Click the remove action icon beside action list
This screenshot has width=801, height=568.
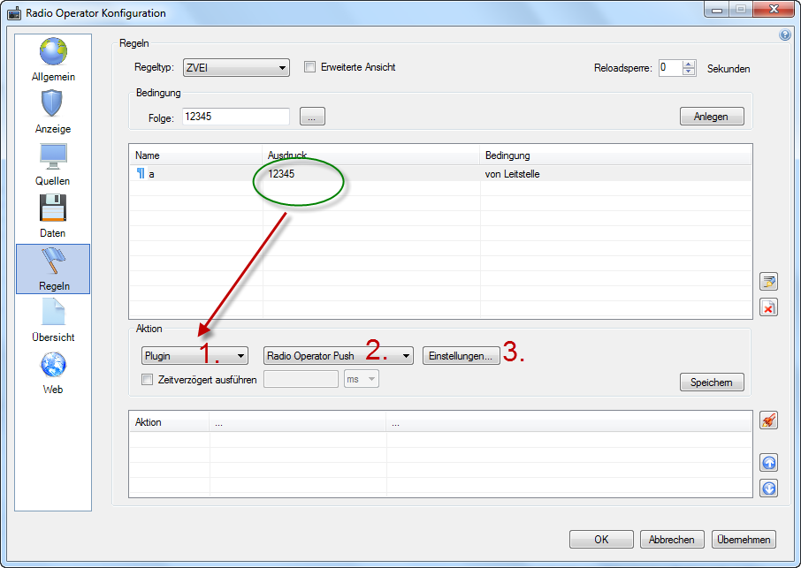[768, 420]
